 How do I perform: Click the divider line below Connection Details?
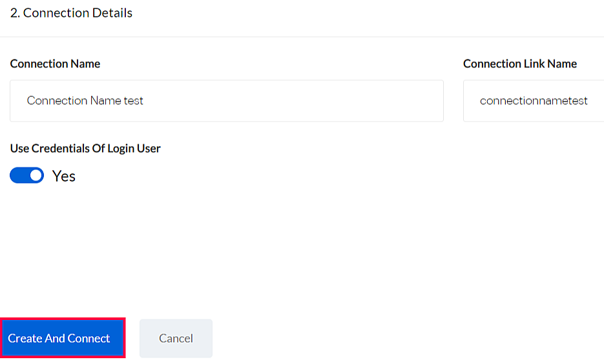(302, 37)
